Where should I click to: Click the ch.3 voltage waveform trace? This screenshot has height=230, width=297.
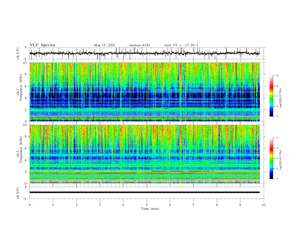[x=144, y=192]
